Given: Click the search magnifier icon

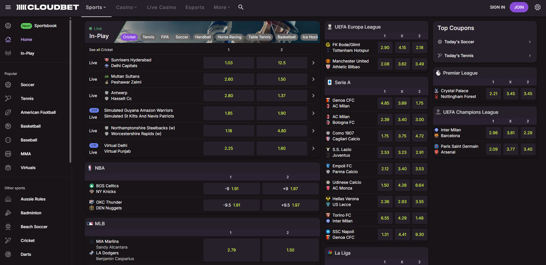Looking at the screenshot, I should pyautogui.click(x=241, y=7).
